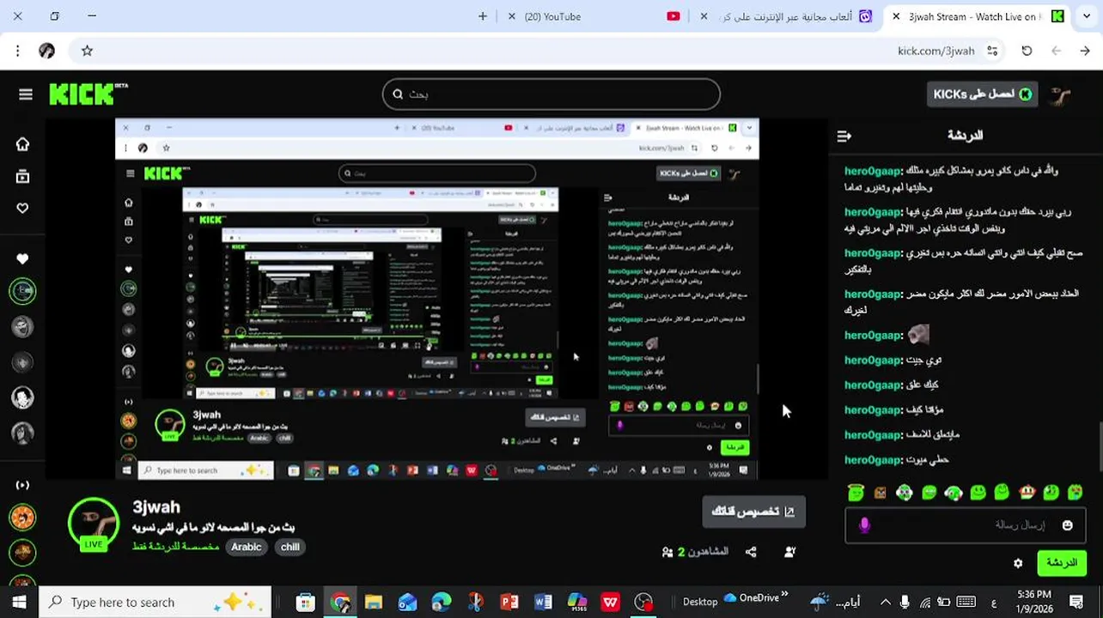Screen dimensions: 1103x618
Task: Open browser three-dot menu
Action: click(17, 51)
